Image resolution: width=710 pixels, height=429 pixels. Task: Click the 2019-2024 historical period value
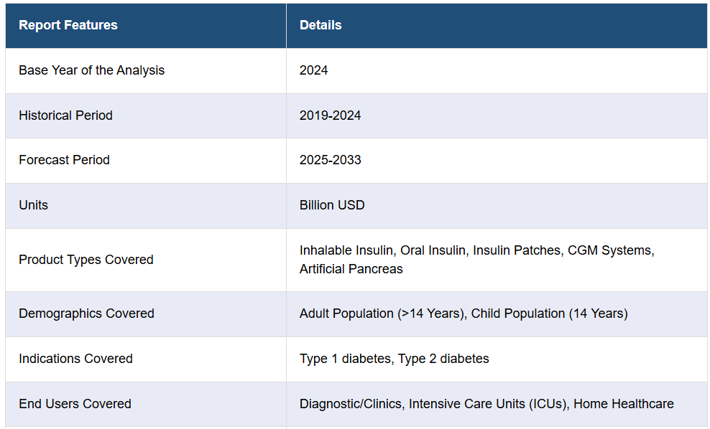(330, 115)
